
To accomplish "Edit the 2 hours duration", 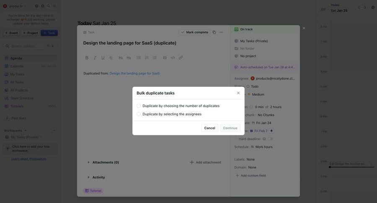I will click(x=276, y=107).
